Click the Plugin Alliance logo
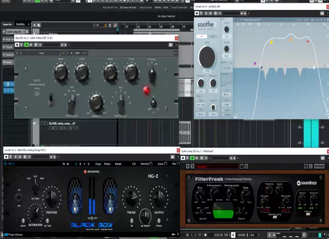329x239 pixels. click(13, 234)
